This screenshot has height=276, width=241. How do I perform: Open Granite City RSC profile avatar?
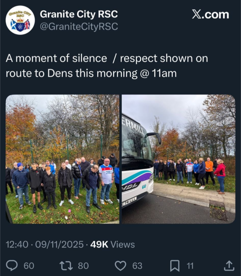coord(20,20)
